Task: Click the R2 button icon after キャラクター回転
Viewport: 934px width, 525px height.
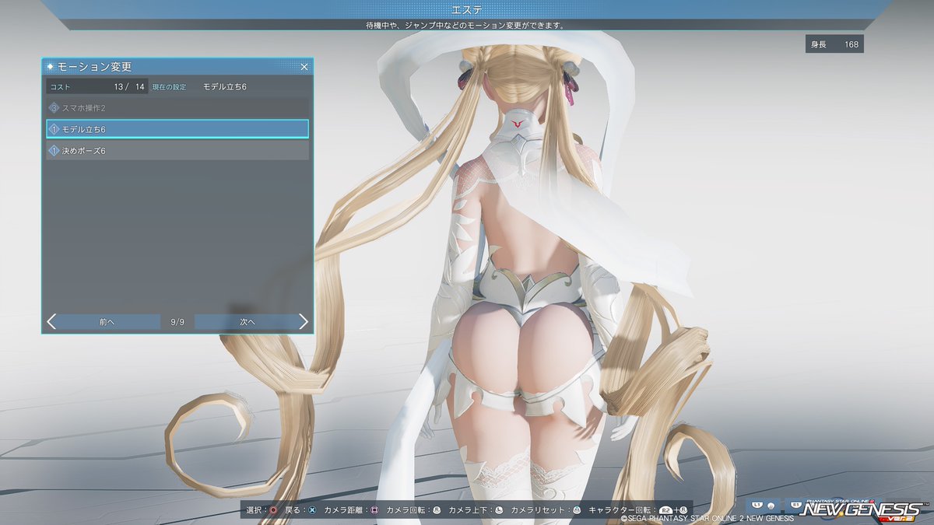Action: 666,510
